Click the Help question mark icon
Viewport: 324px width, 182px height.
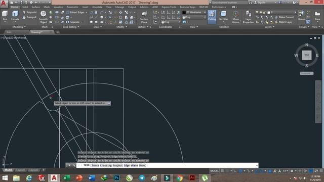(294, 3)
